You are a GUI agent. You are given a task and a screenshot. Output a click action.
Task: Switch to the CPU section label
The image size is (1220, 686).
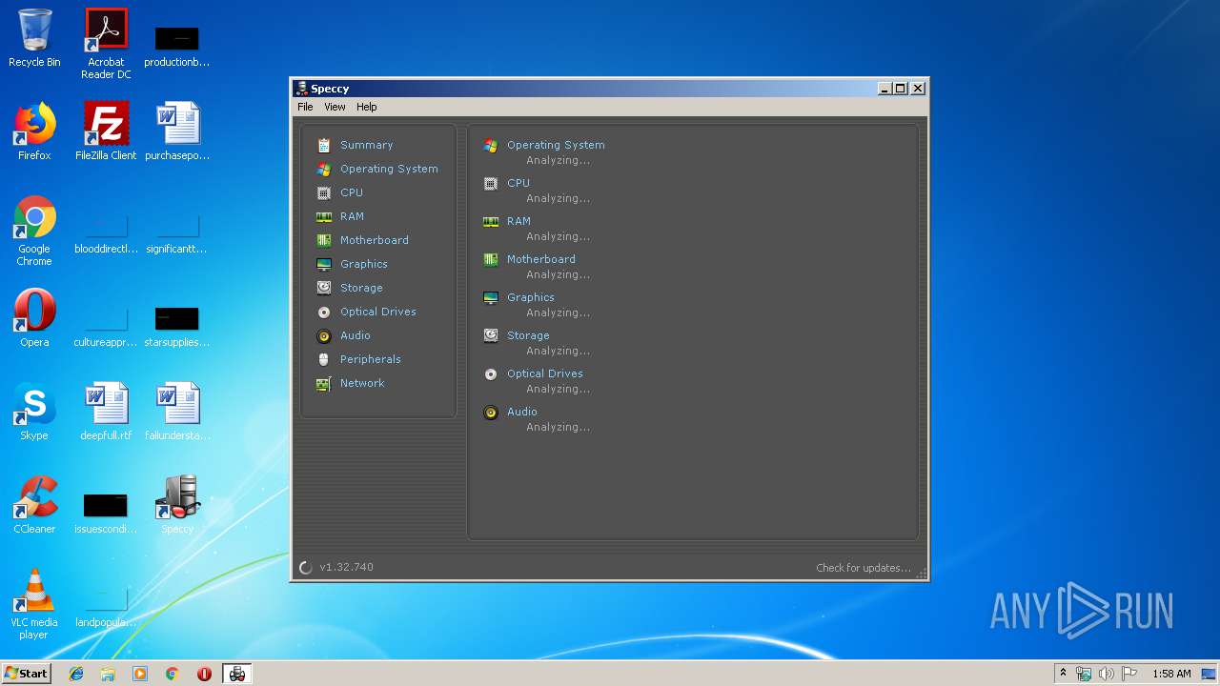coord(352,192)
